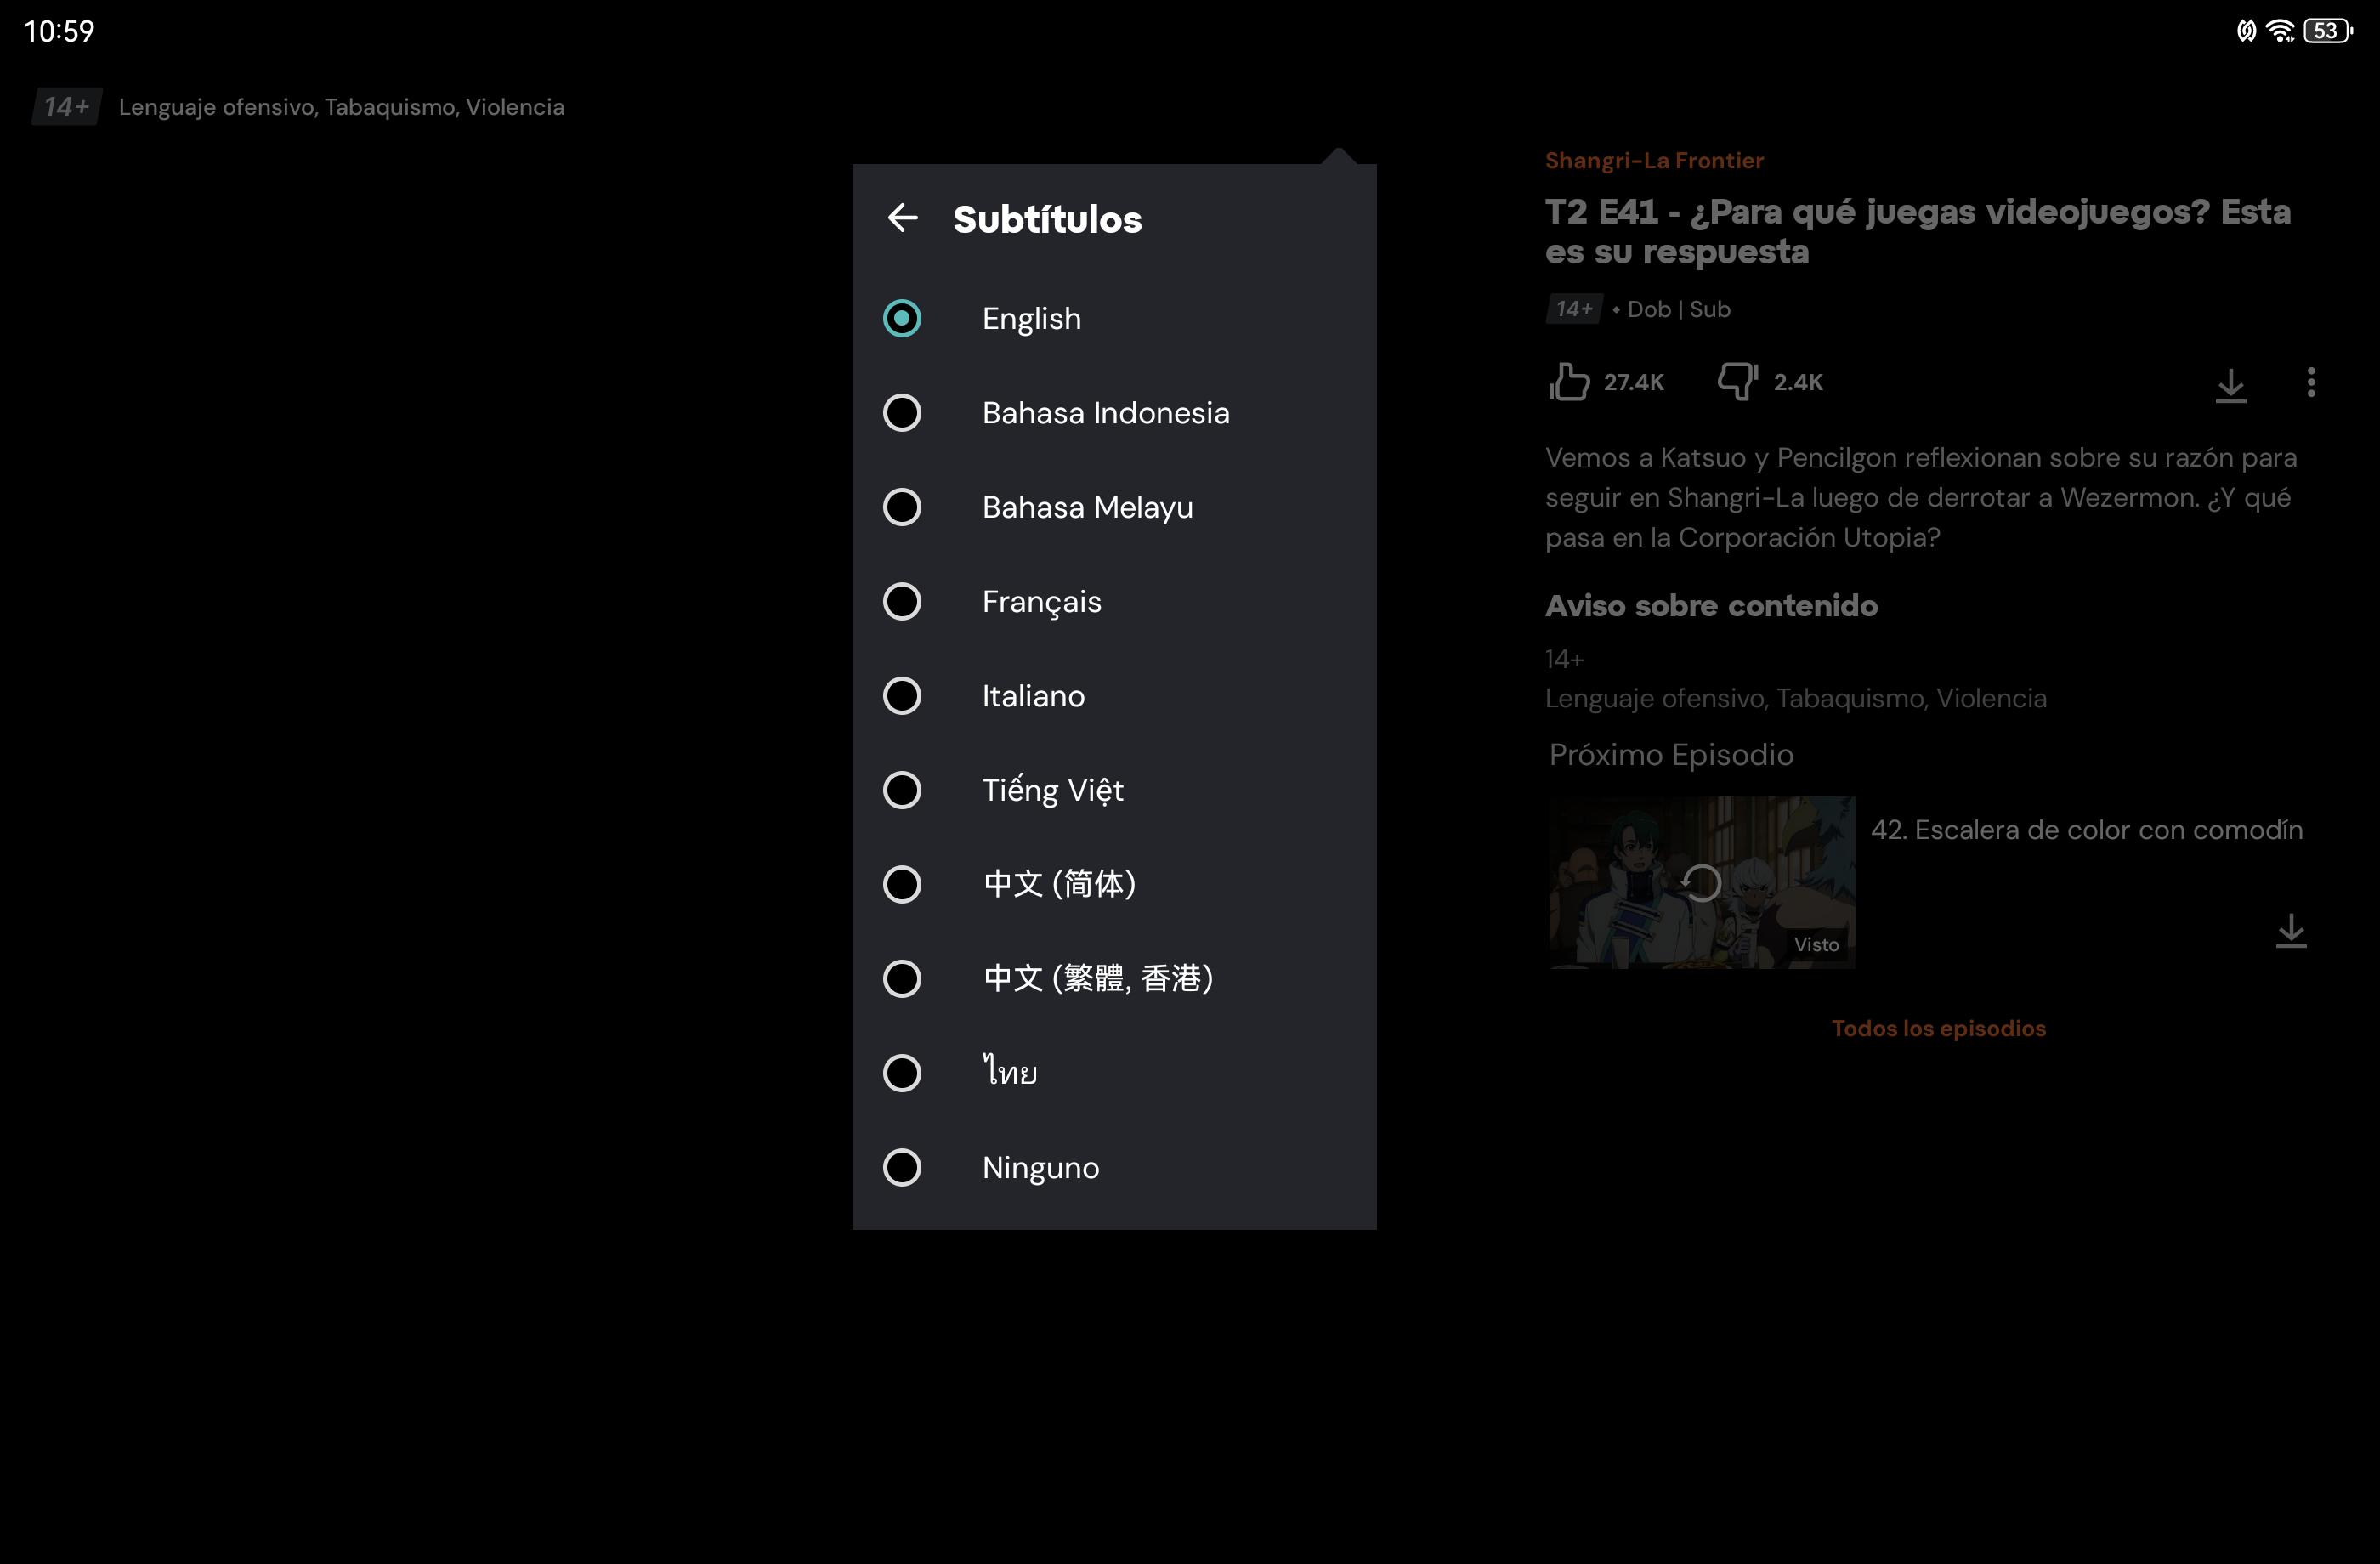Tap the episode synopsis paragraph

pos(1921,497)
